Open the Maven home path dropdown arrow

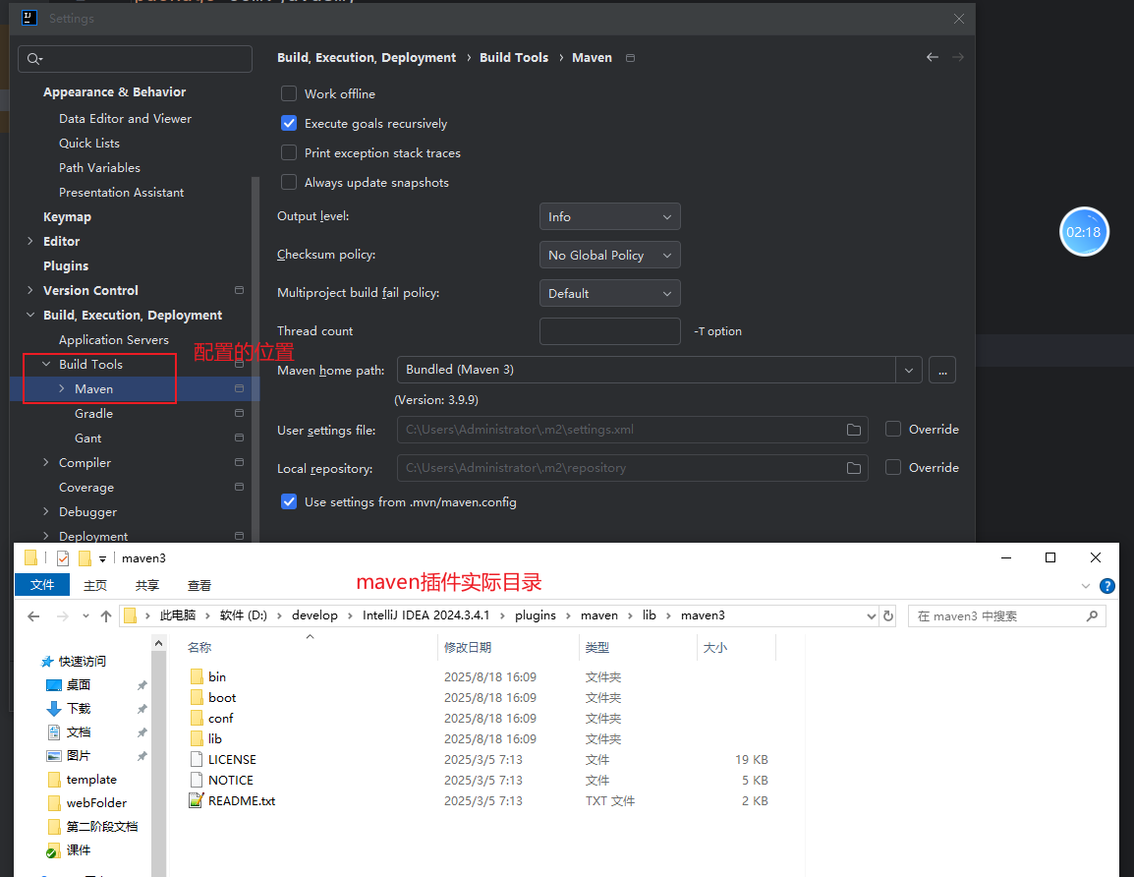pyautogui.click(x=908, y=370)
